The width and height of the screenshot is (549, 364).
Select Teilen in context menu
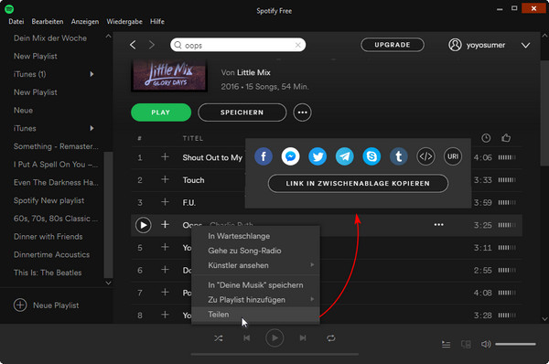coord(255,315)
